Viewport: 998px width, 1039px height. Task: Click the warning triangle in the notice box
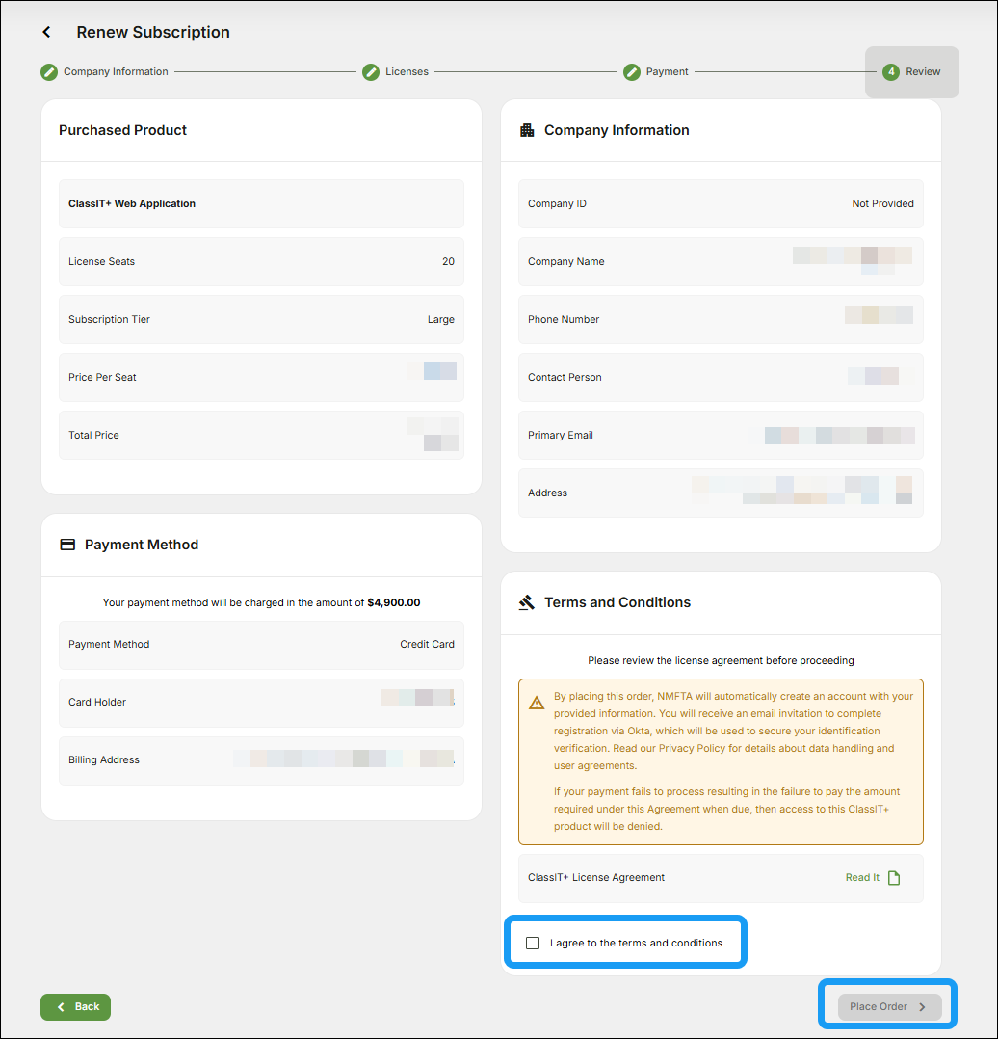point(537,702)
